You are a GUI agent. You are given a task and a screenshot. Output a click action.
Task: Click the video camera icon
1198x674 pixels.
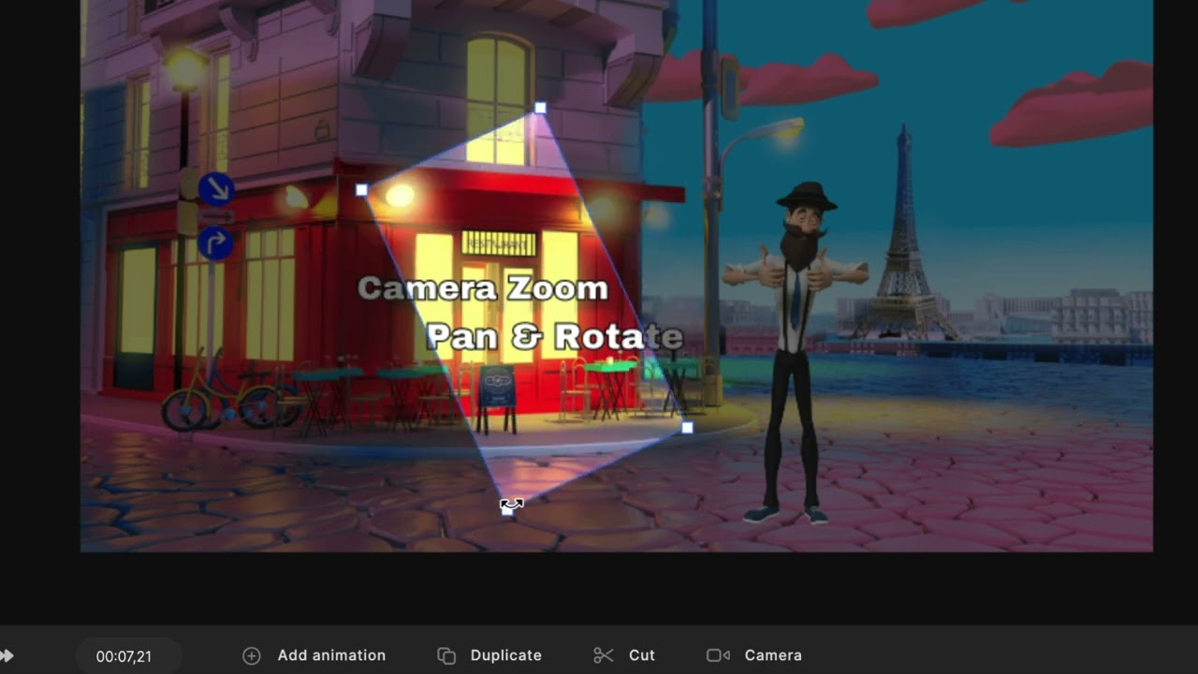point(718,655)
